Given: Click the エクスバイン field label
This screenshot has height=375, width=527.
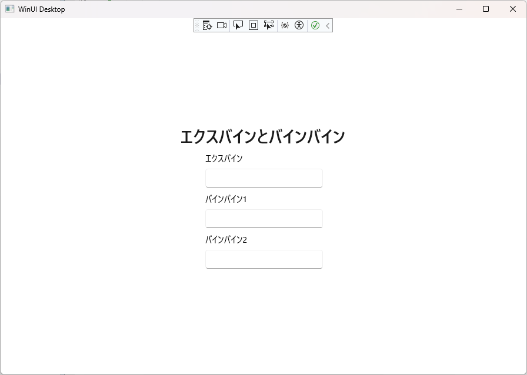Looking at the screenshot, I should click(x=224, y=158).
